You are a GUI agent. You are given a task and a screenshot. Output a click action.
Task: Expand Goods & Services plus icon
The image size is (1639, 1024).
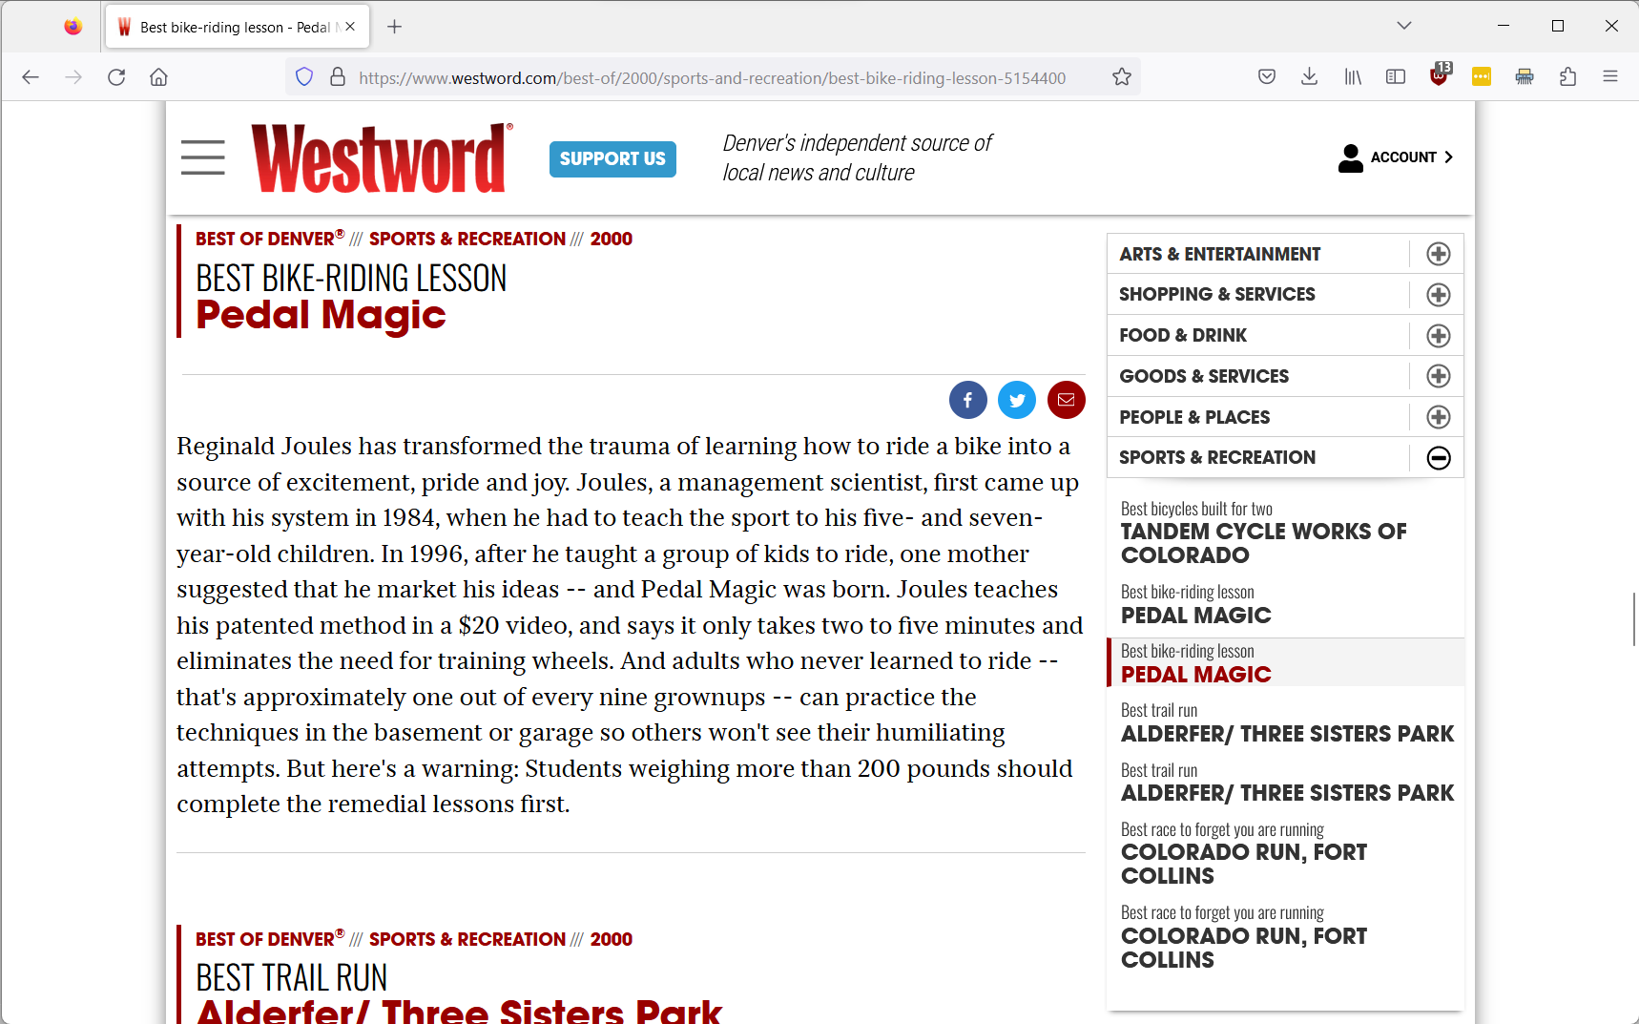coord(1439,376)
